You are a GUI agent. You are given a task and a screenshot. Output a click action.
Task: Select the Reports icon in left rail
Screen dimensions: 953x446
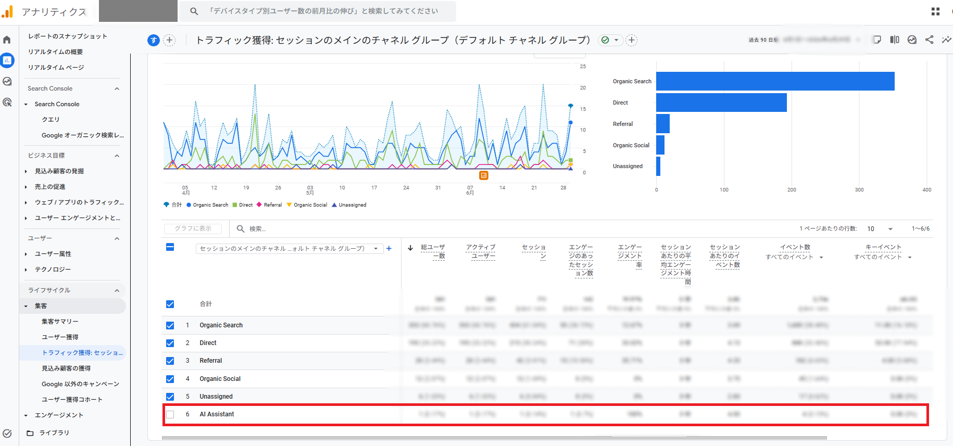pyautogui.click(x=7, y=60)
